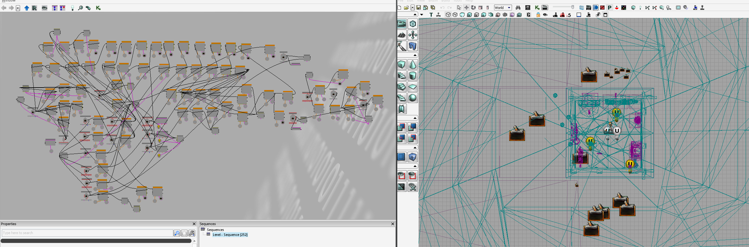Viewport: 749px width, 247px height.
Task: Select the cone brush builder
Action: pos(412,65)
